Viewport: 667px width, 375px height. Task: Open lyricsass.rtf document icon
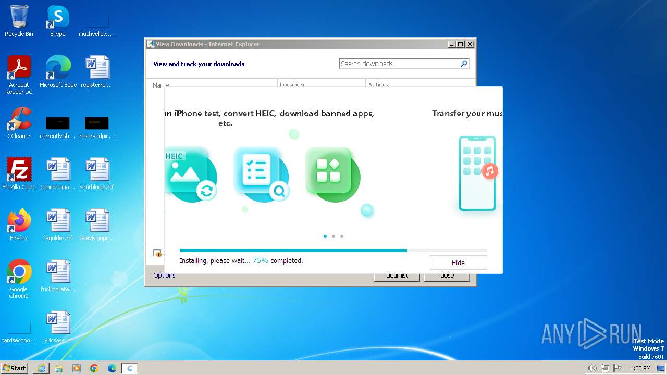58,327
